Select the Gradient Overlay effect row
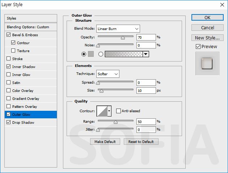The width and height of the screenshot is (228, 173). click(31, 98)
